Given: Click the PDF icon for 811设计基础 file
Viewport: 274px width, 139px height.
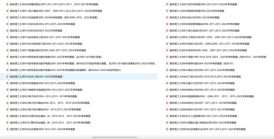Looking at the screenshot, I should [8, 11].
